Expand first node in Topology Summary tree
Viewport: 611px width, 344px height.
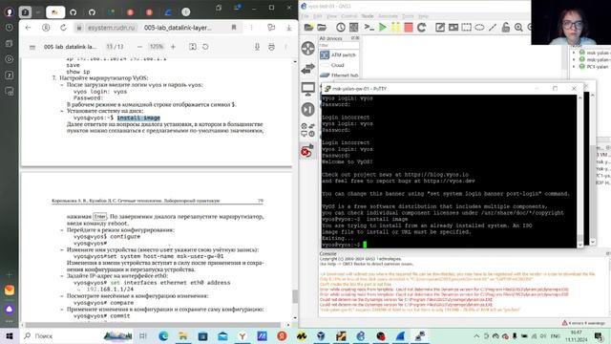(x=574, y=53)
